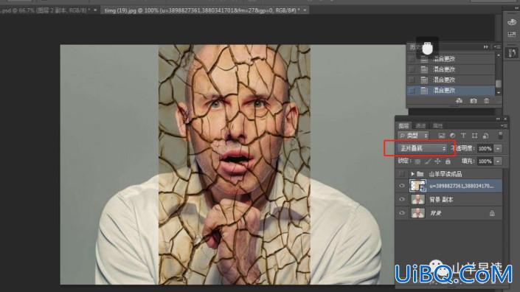This screenshot has height=292, width=520.
Task: Filter layers by adjustment layer icon
Action: [x=452, y=135]
